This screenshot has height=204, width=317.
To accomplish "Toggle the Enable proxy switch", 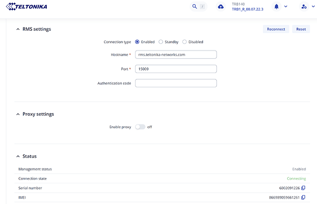I will click(140, 127).
